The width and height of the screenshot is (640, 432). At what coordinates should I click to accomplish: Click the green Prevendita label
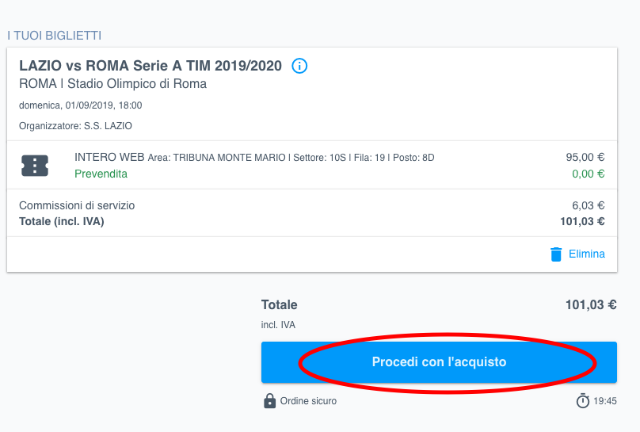coord(101,174)
